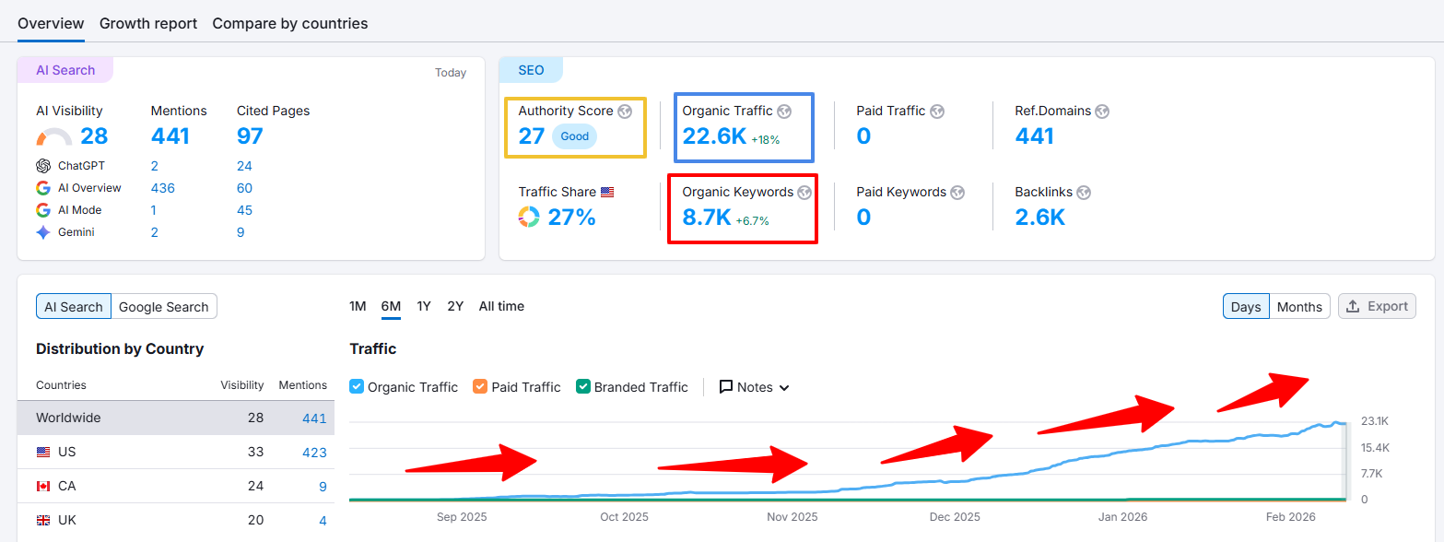Click the Organic Traffic info icon

pos(784,111)
